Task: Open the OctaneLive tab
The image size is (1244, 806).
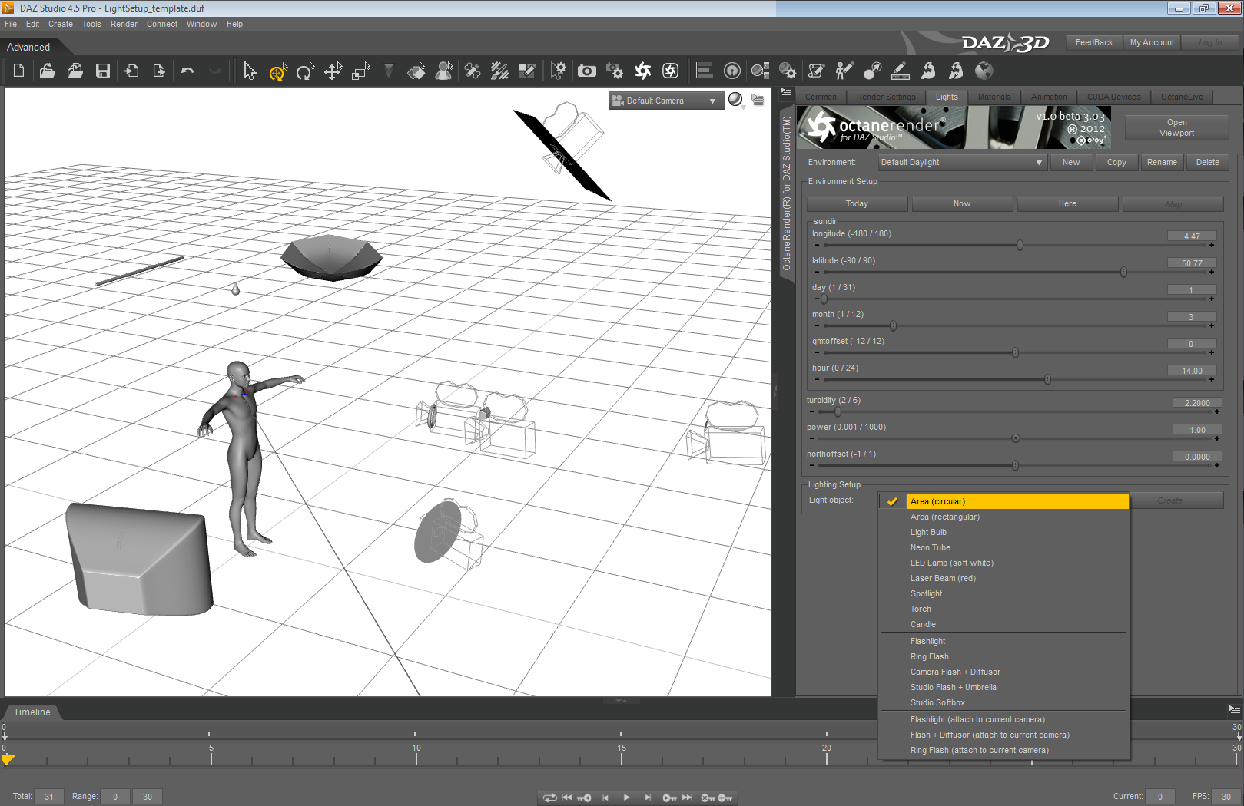Action: click(x=1182, y=97)
